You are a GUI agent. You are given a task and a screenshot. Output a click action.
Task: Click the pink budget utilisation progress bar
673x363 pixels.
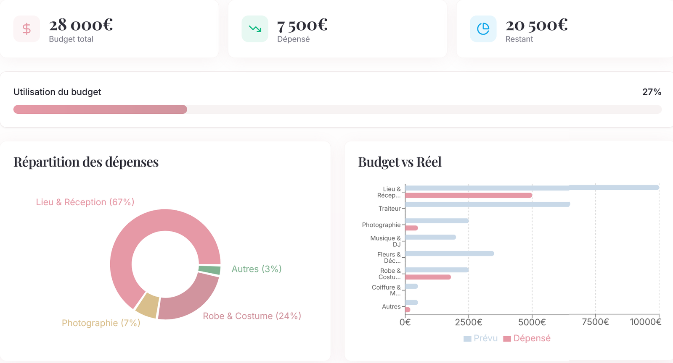coord(100,110)
